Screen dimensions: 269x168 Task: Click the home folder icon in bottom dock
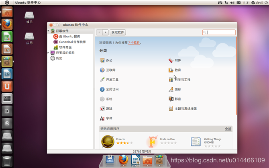147,160
